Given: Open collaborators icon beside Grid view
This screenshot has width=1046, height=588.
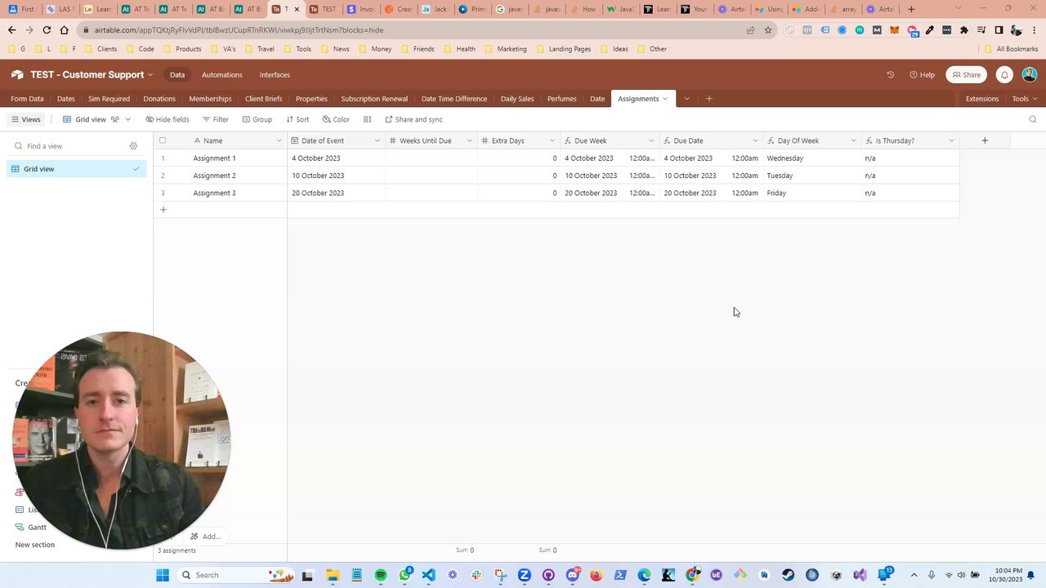Looking at the screenshot, I should click(115, 119).
